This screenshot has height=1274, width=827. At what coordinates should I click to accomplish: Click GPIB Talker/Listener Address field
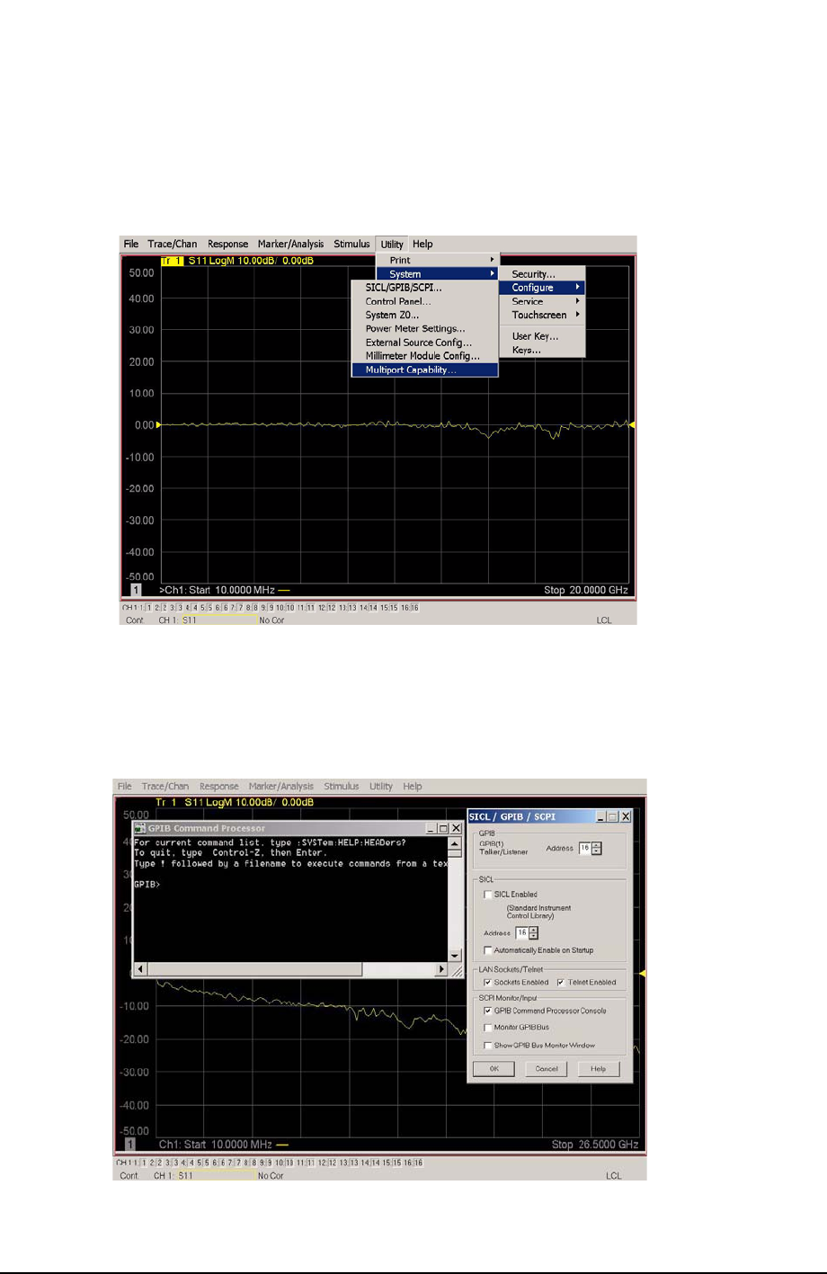tap(584, 848)
